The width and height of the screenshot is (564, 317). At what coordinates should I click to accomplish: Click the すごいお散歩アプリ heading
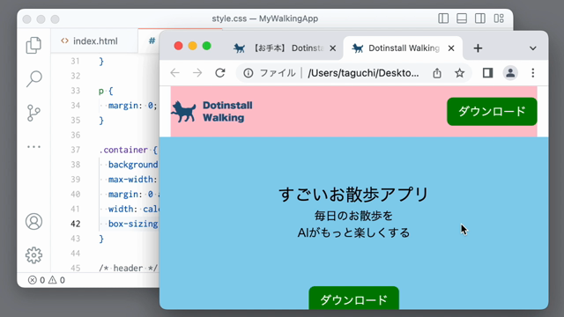[353, 195]
